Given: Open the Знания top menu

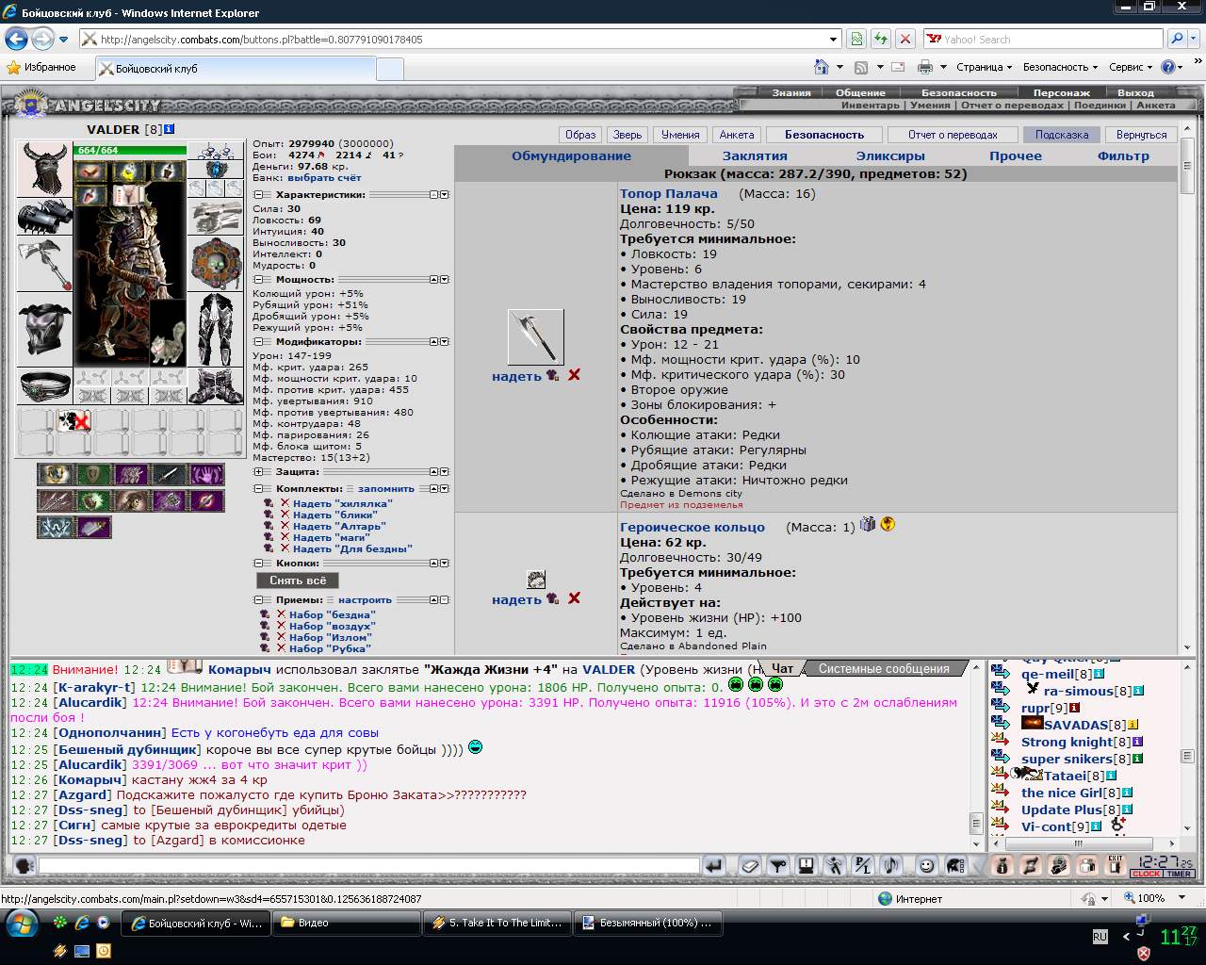Looking at the screenshot, I should pos(791,92).
